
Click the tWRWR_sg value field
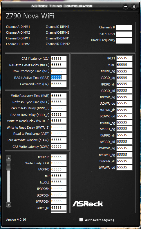124,148
